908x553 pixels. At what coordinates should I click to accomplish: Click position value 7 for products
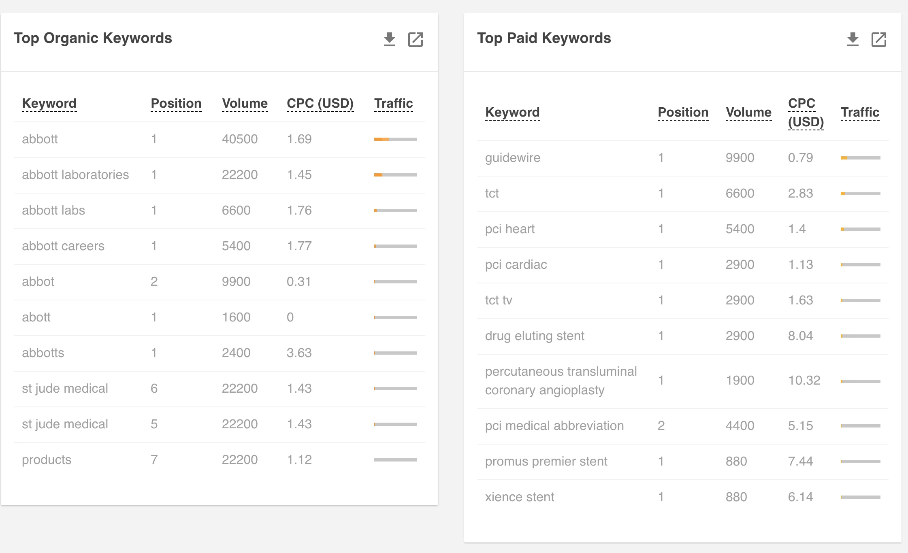[x=154, y=460]
